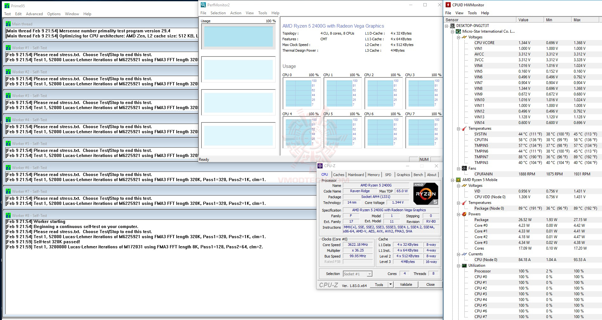Click the Worker #7 Self-Test window icon
Screen dimensions: 602x320
pyautogui.click(x=8, y=192)
